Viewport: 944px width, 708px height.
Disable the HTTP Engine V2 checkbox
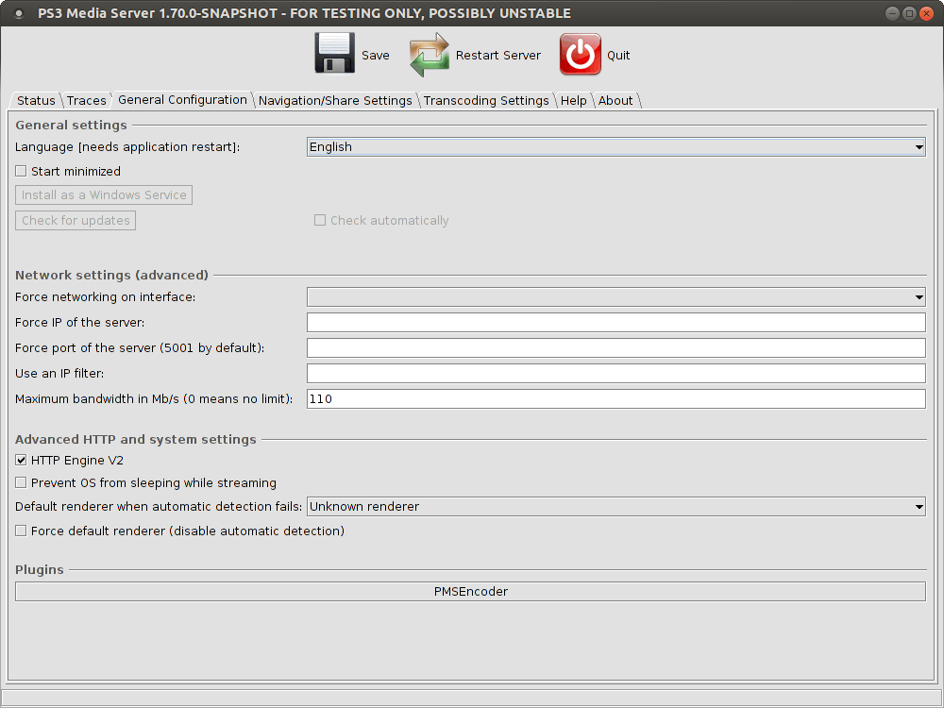coord(21,460)
